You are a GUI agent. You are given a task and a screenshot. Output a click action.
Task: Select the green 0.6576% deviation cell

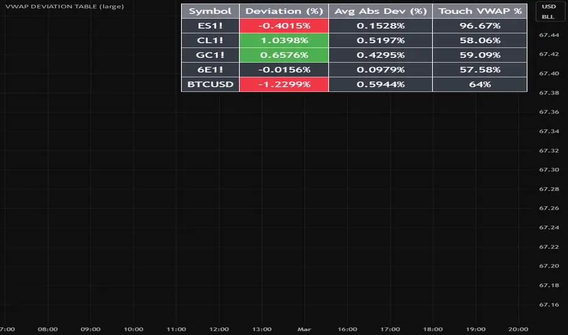click(x=284, y=55)
